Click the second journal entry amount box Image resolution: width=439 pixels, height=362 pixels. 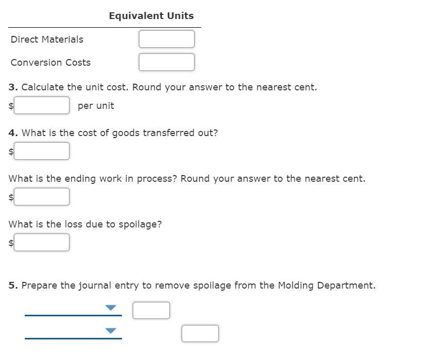(x=200, y=333)
